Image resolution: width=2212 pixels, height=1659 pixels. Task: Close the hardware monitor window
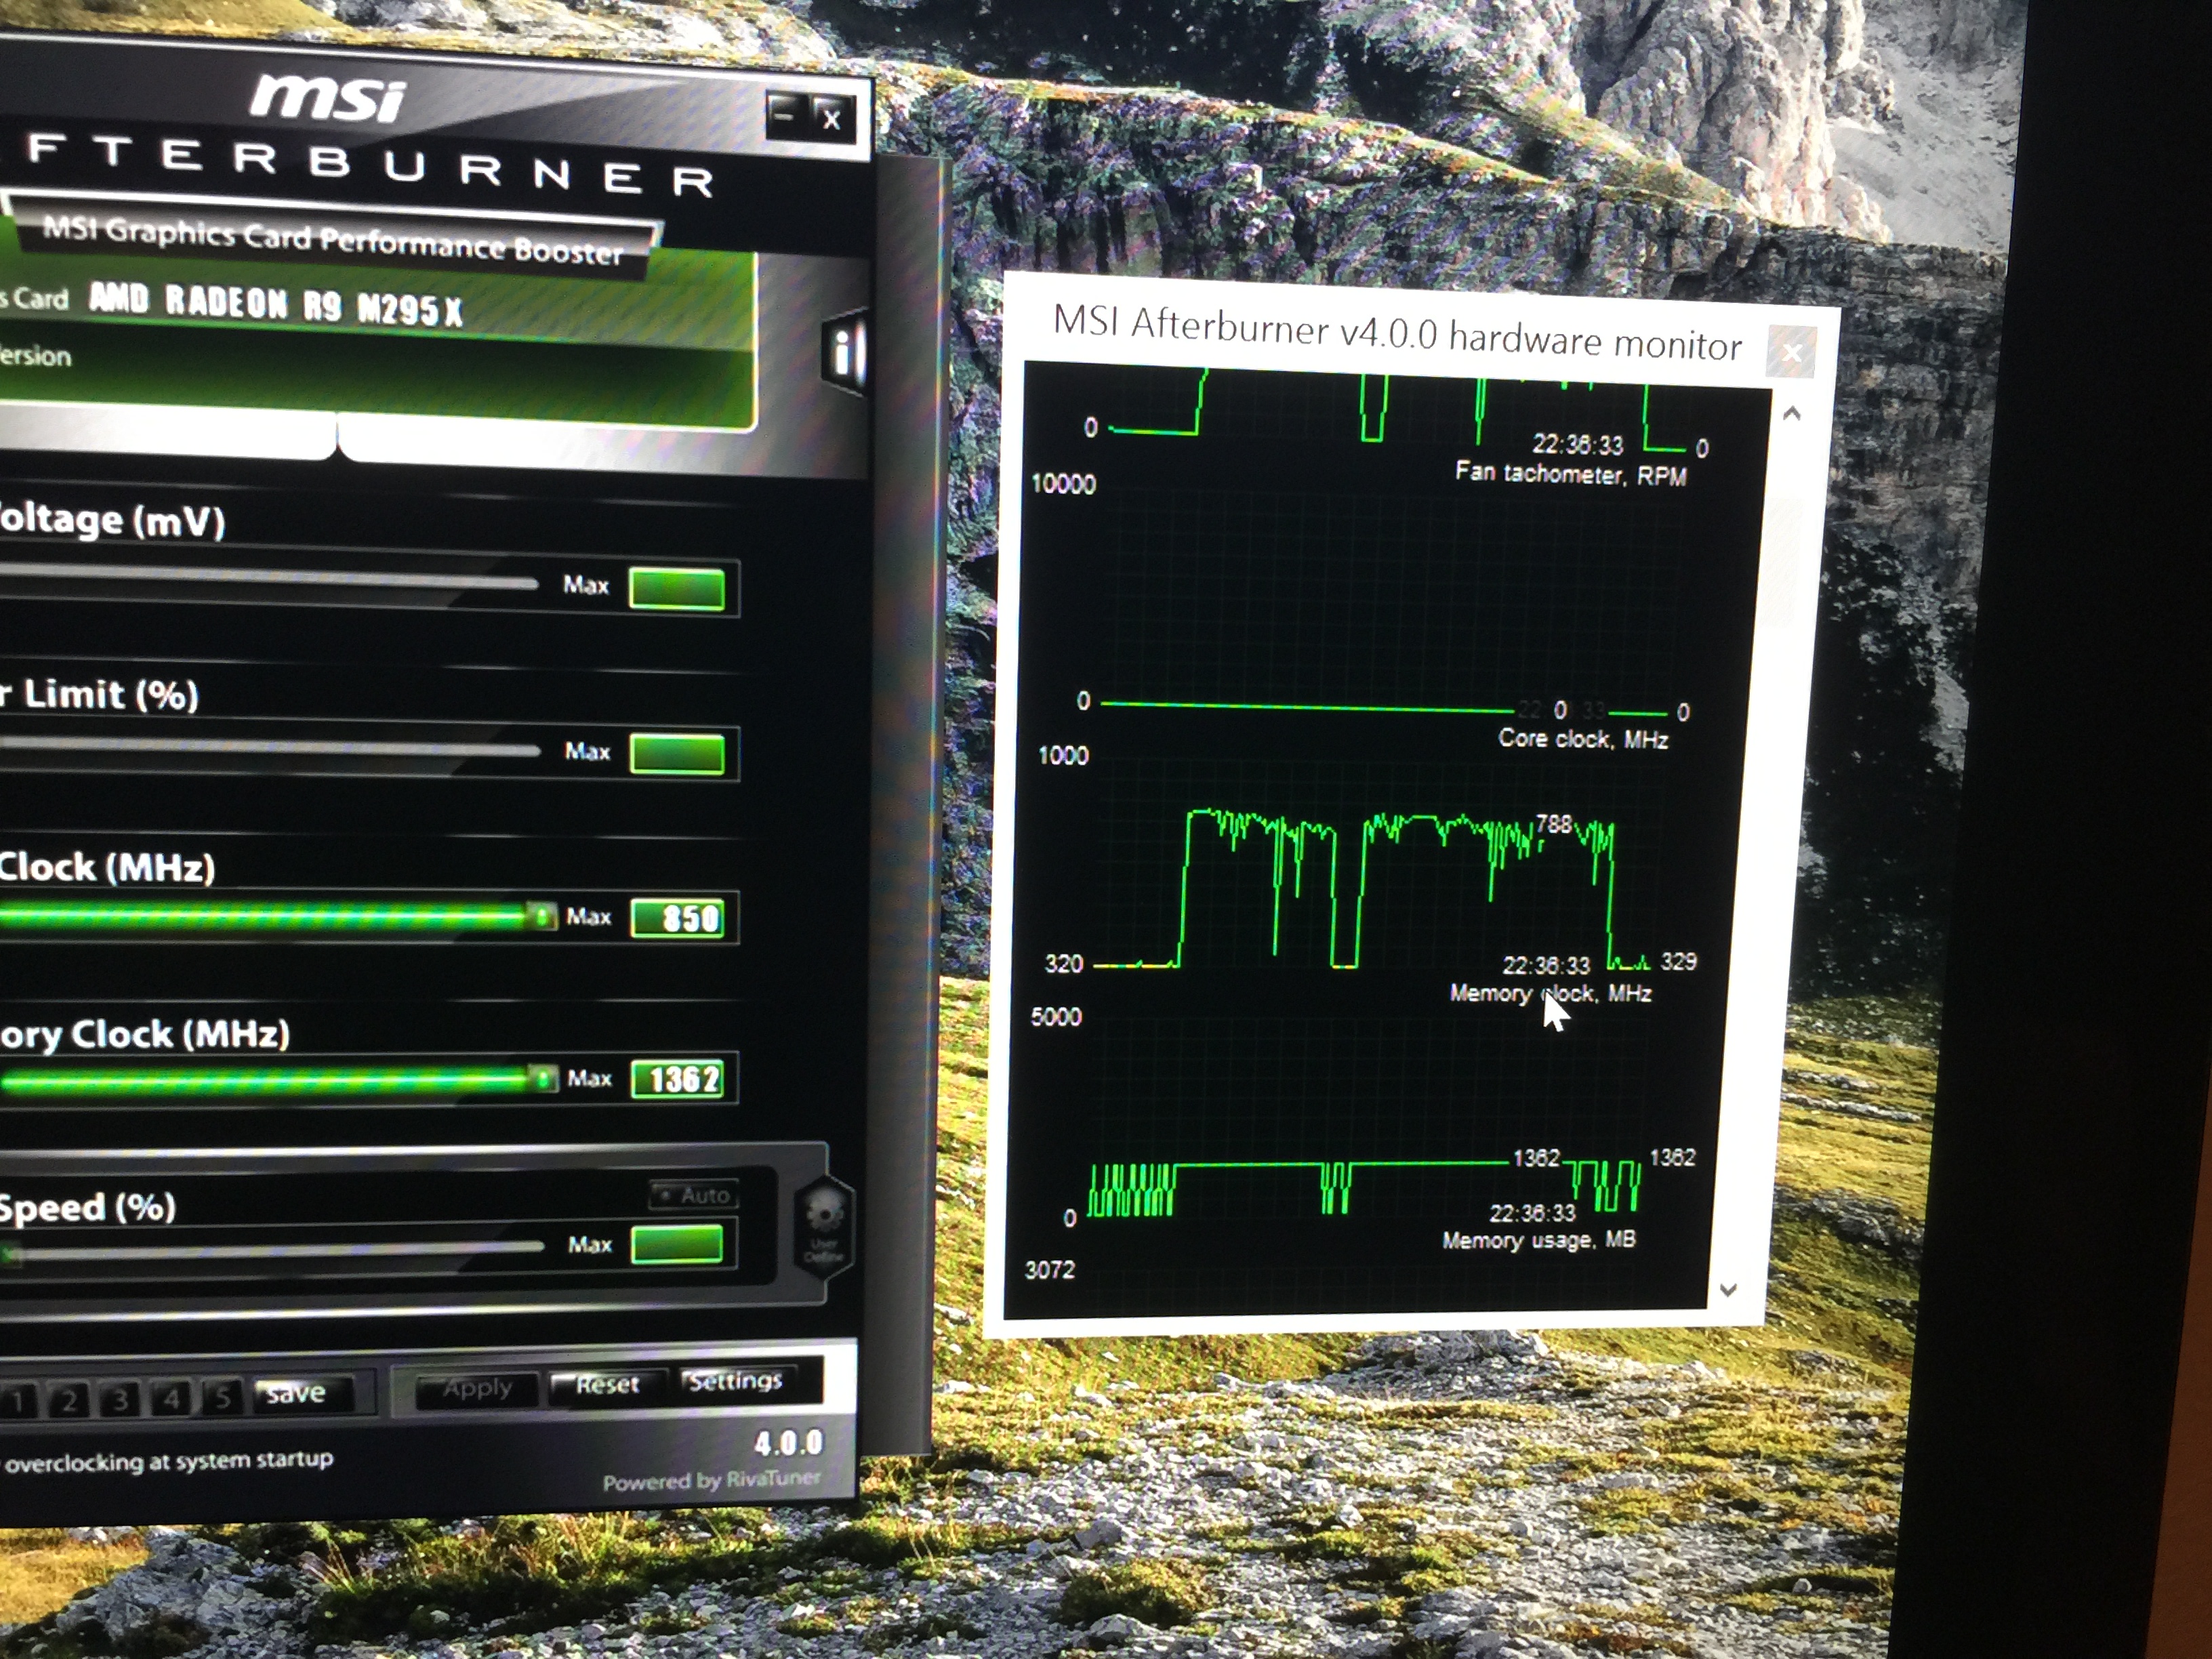pos(1791,352)
